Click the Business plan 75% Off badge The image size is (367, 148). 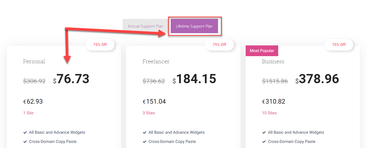point(339,45)
